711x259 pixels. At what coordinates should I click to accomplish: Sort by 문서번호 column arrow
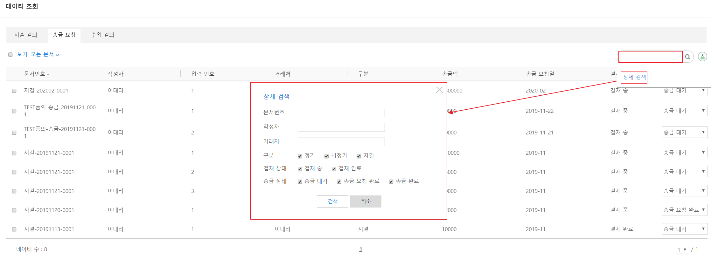(x=48, y=74)
